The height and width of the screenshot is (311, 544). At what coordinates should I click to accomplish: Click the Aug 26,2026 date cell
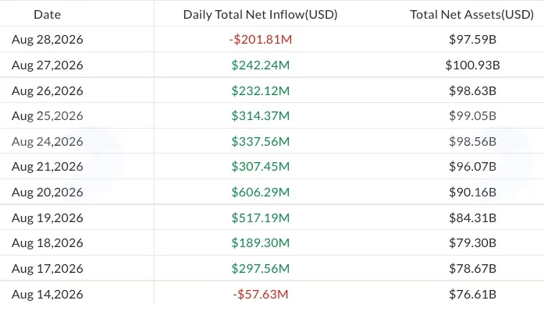click(x=47, y=90)
